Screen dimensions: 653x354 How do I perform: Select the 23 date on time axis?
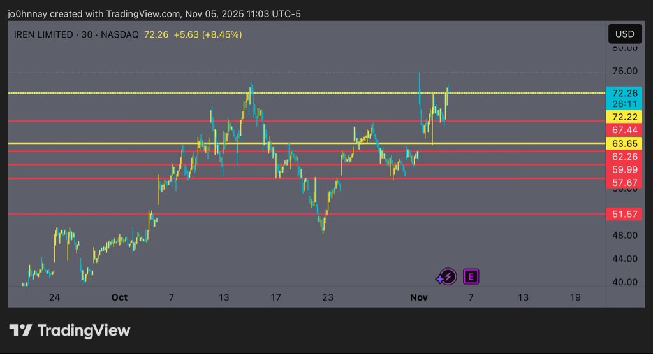click(x=328, y=297)
